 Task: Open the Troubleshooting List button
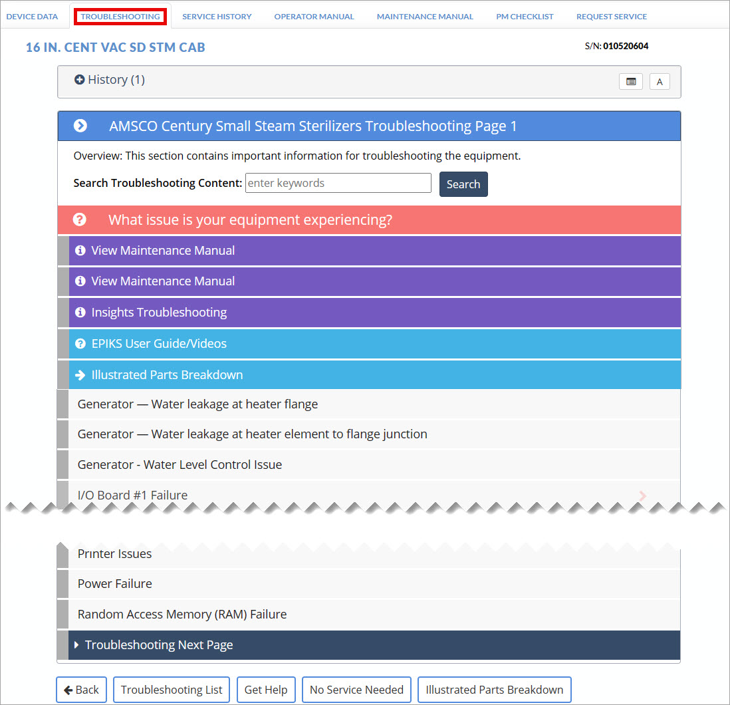click(x=172, y=690)
